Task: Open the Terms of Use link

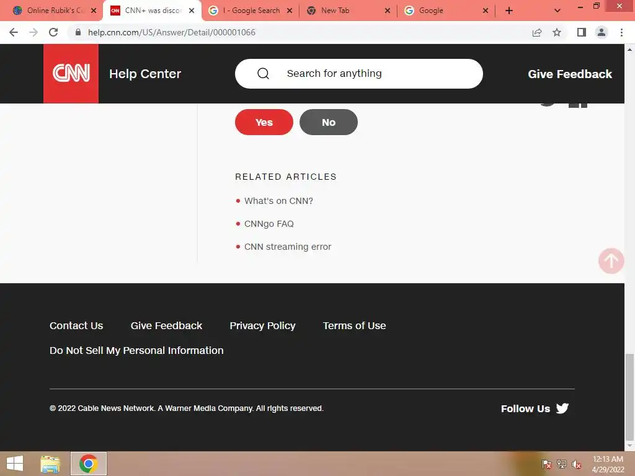Action: [x=354, y=325]
